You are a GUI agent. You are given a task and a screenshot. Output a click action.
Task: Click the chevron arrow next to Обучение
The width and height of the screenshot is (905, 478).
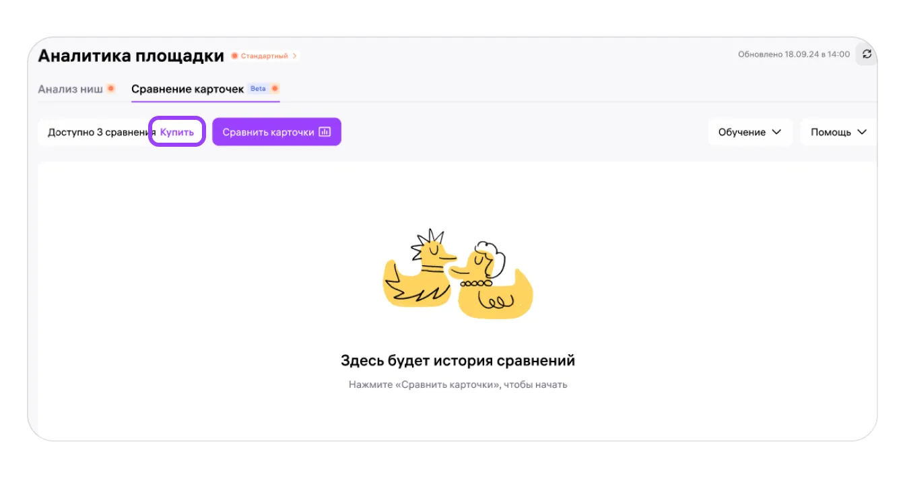coord(776,132)
